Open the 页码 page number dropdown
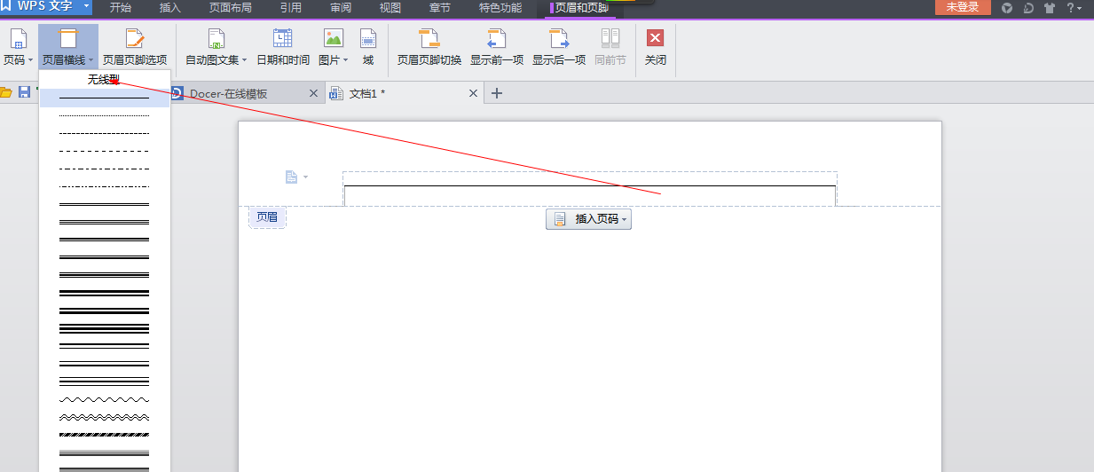Viewport: 1094px width, 472px height. 18,60
